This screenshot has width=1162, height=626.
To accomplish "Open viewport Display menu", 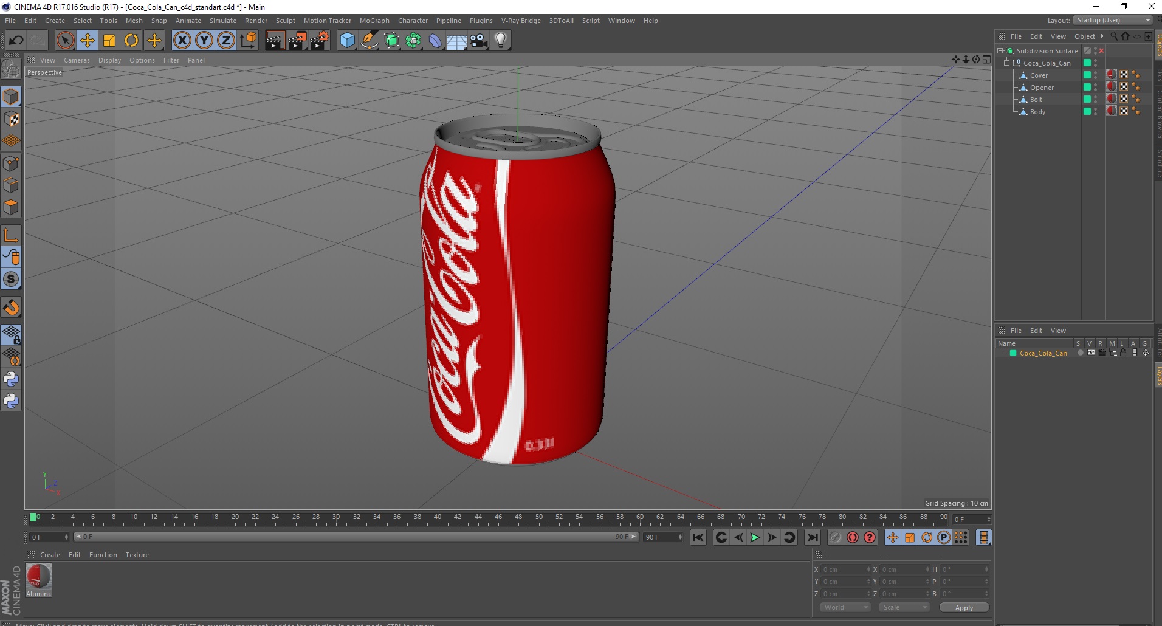I will tap(109, 60).
